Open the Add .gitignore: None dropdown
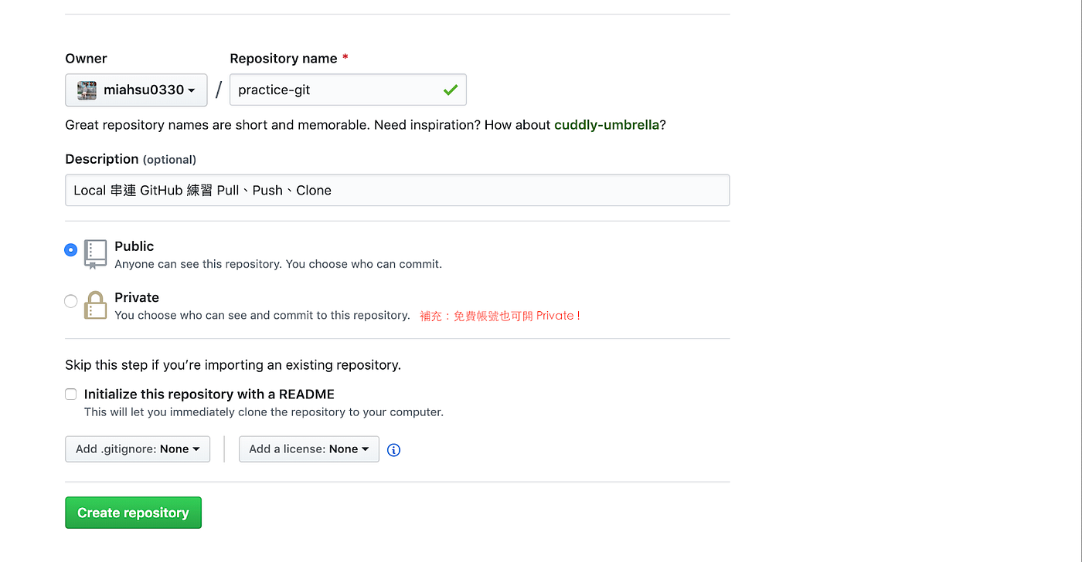This screenshot has width=1082, height=562. tap(138, 449)
